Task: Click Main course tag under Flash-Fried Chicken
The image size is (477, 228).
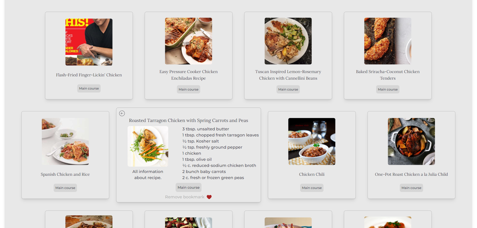Action: (89, 89)
